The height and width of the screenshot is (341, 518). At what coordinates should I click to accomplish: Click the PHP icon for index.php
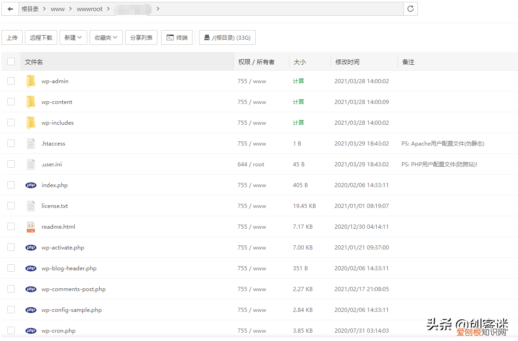coord(30,185)
